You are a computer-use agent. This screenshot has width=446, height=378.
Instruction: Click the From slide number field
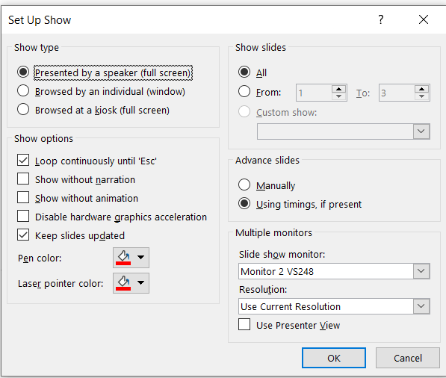(x=314, y=93)
